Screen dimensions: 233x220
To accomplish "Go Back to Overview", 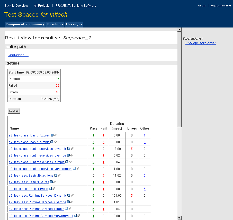I will 16,6.
